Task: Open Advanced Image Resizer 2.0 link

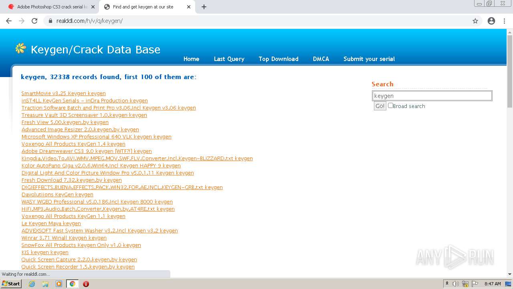Action: [80, 130]
